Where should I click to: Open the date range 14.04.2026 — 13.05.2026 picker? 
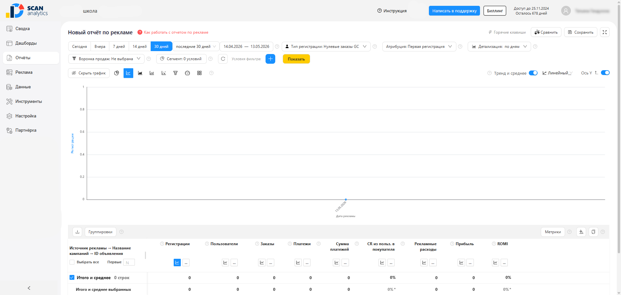246,47
